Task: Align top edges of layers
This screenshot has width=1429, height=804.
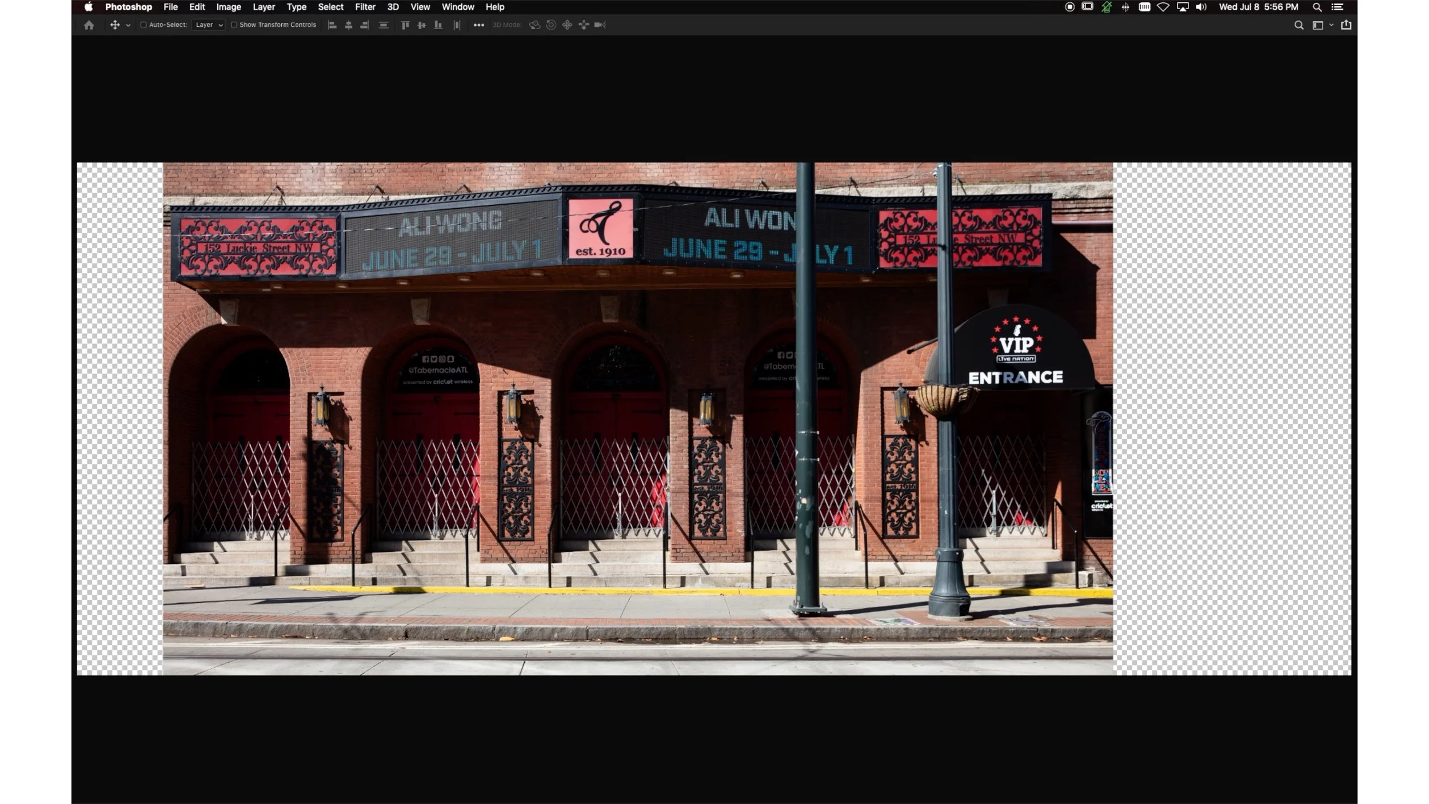Action: [405, 25]
